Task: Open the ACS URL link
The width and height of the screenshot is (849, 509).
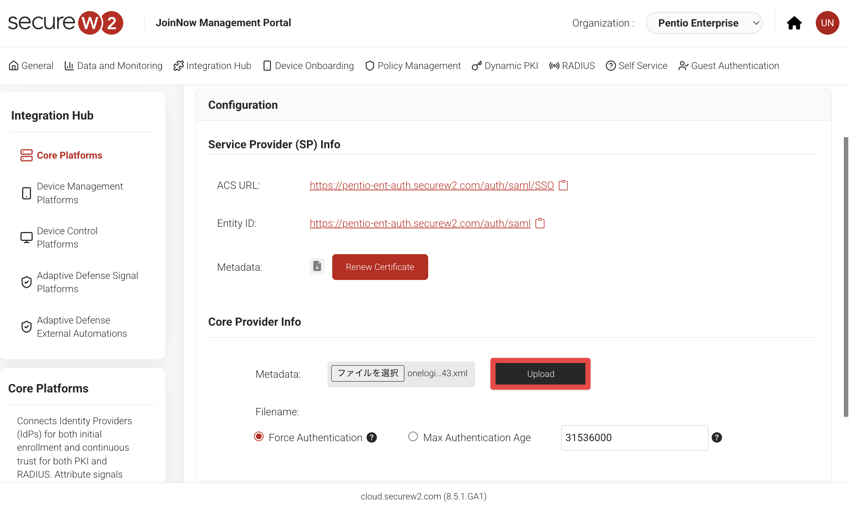Action: tap(432, 185)
